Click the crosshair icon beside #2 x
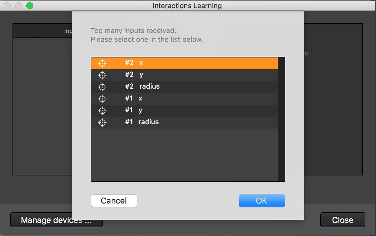The width and height of the screenshot is (376, 236). 102,63
